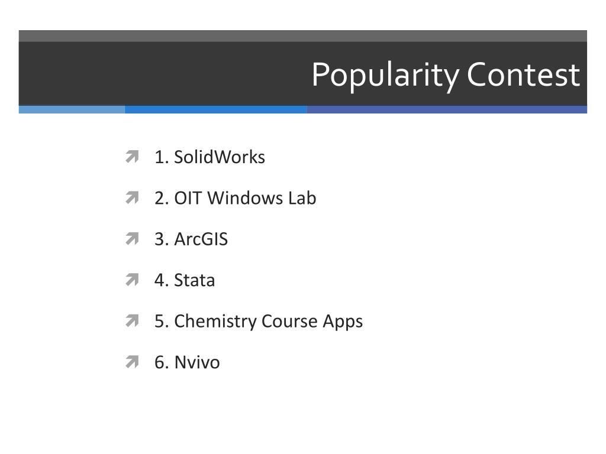This screenshot has height=454, width=606.
Task: Click the arrow bullet beside Nvivo
Action: (x=132, y=362)
